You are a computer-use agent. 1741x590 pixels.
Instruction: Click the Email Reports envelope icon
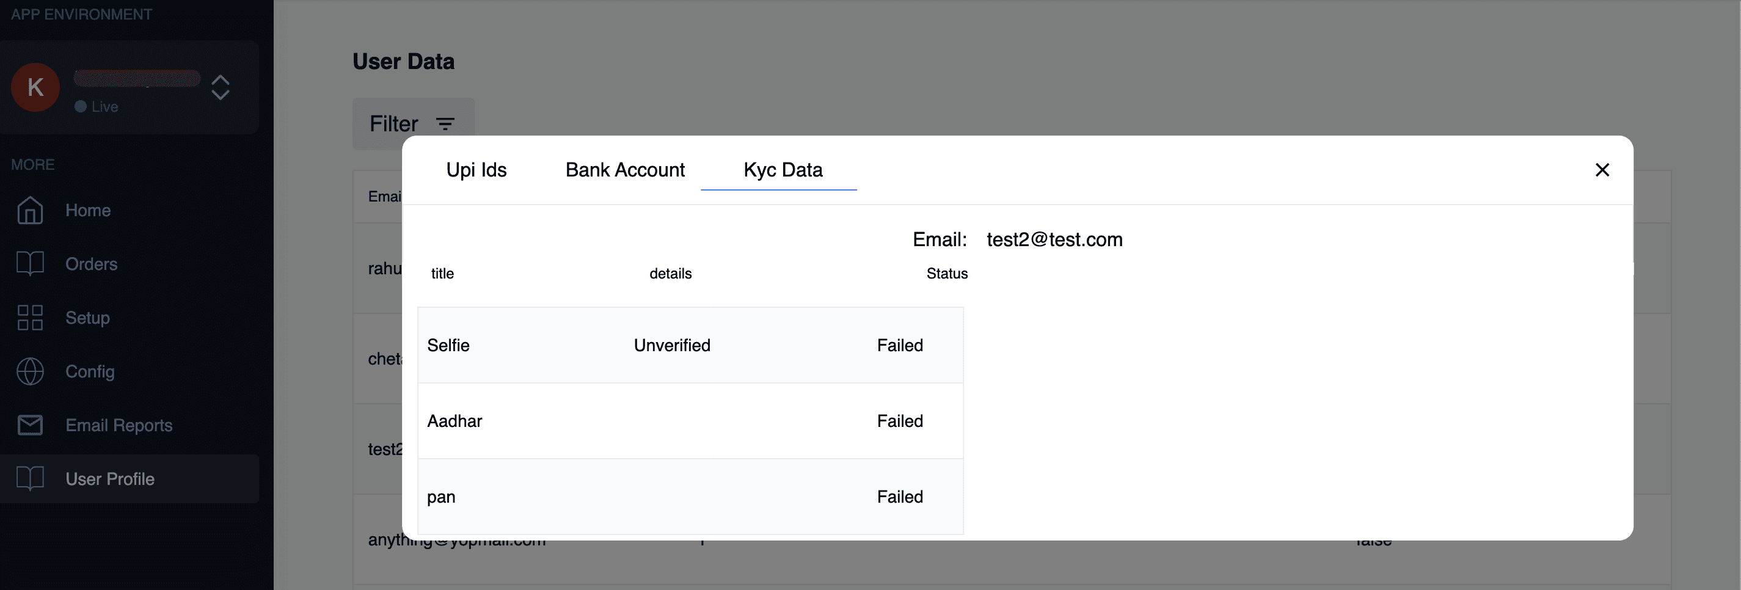(x=30, y=425)
